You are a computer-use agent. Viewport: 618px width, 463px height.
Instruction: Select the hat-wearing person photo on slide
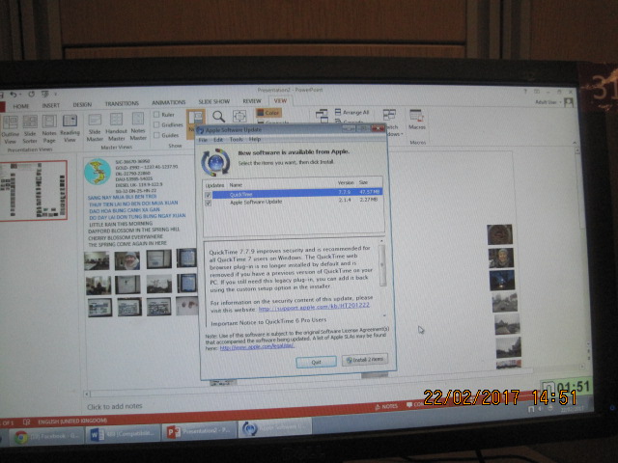click(127, 260)
